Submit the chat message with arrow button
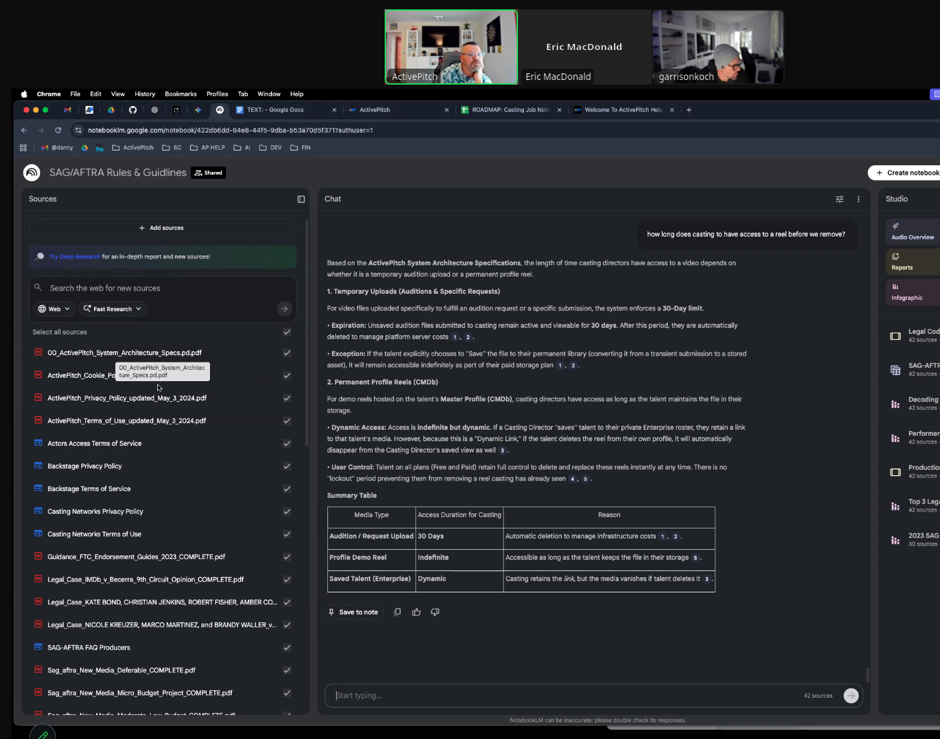 pyautogui.click(x=851, y=696)
